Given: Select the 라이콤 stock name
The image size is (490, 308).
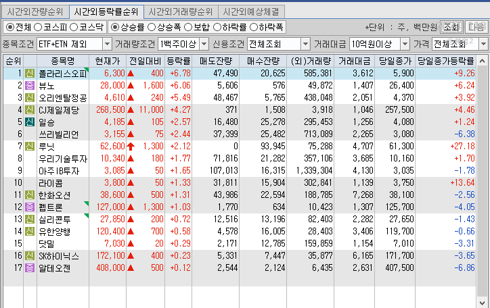Looking at the screenshot, I should pos(51,183).
